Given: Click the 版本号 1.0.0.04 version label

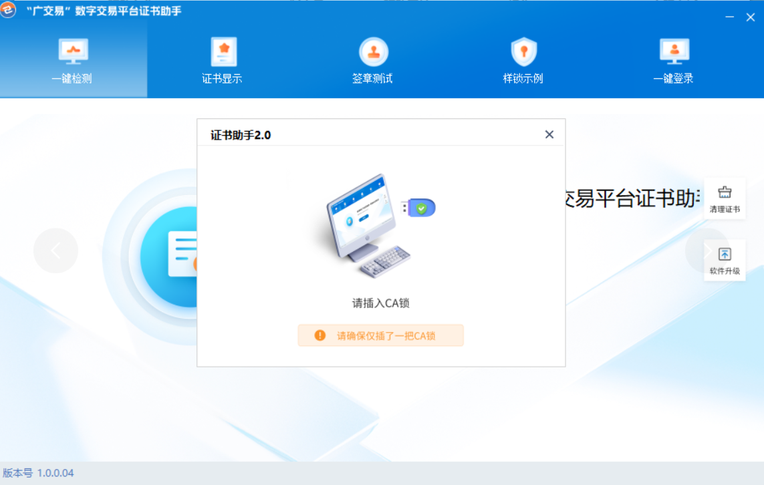Looking at the screenshot, I should coord(38,473).
